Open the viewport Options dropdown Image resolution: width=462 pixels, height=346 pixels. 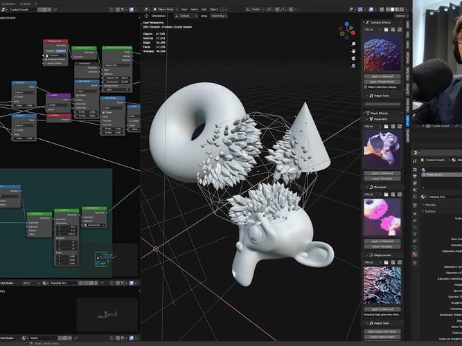tap(401, 16)
